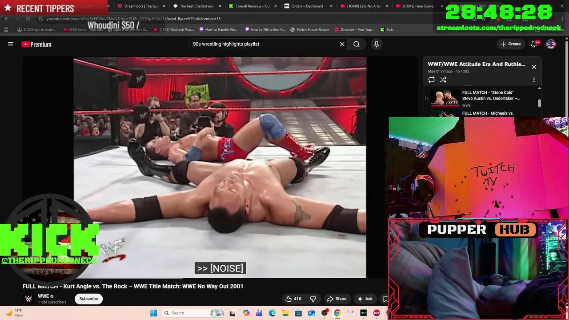The image size is (569, 320).
Task: Click the browser address bar URL
Action: pyautogui.click(x=133, y=19)
